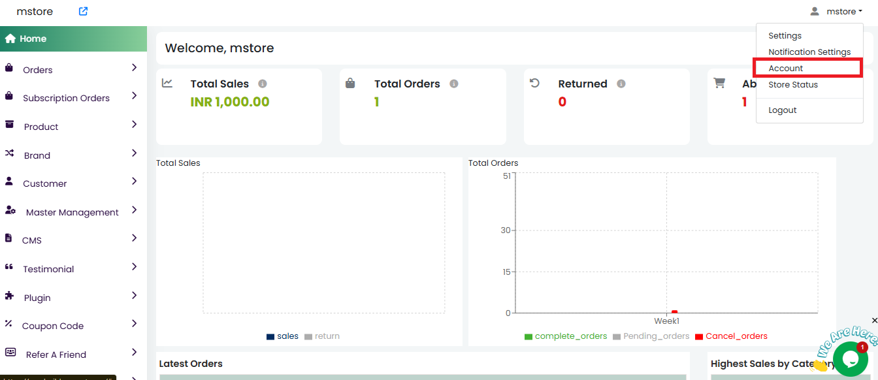Screen dimensions: 878x380
Task: Toggle the complete_orders legend item
Action: [565, 336]
